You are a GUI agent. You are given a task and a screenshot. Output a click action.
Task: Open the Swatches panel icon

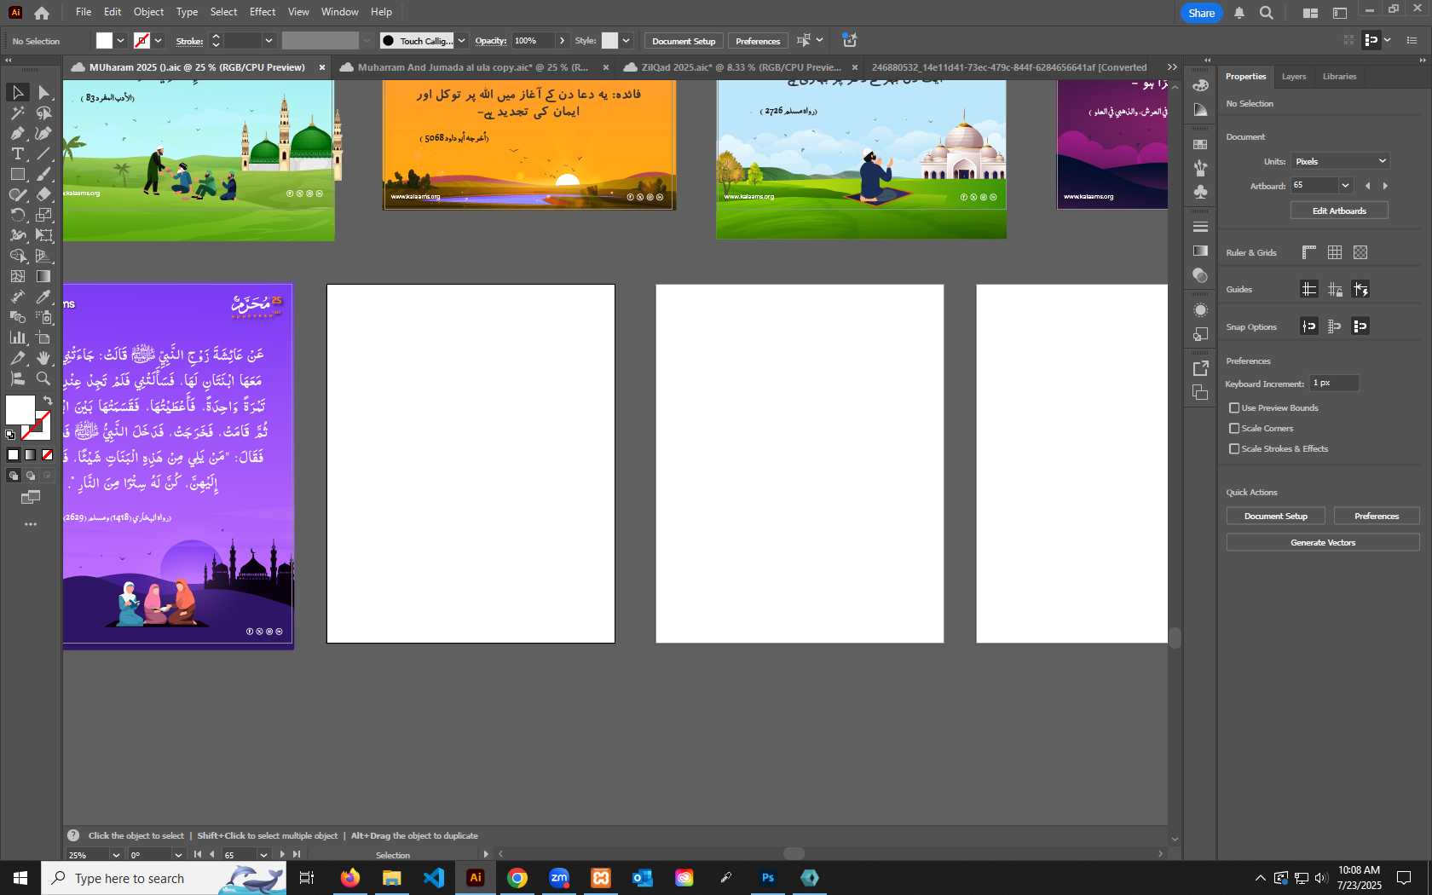1200,145
